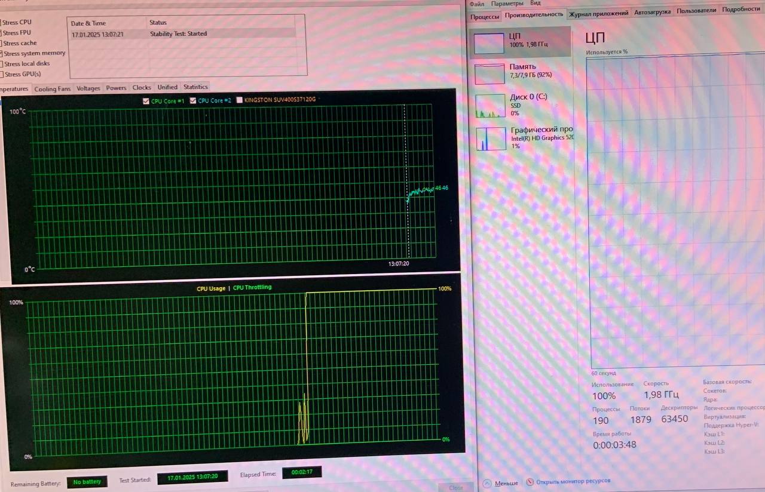Viewport: 765px width, 492px height.
Task: Open the Открыть монитор ресурсов link
Action: [573, 481]
